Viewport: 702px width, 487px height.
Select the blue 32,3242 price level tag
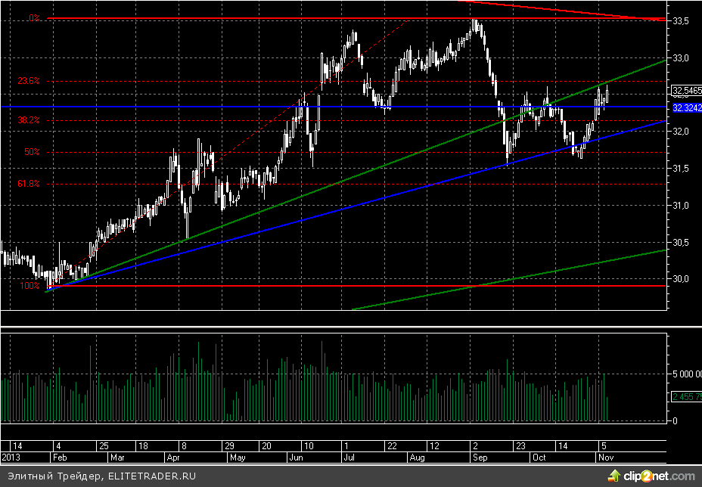[x=686, y=108]
